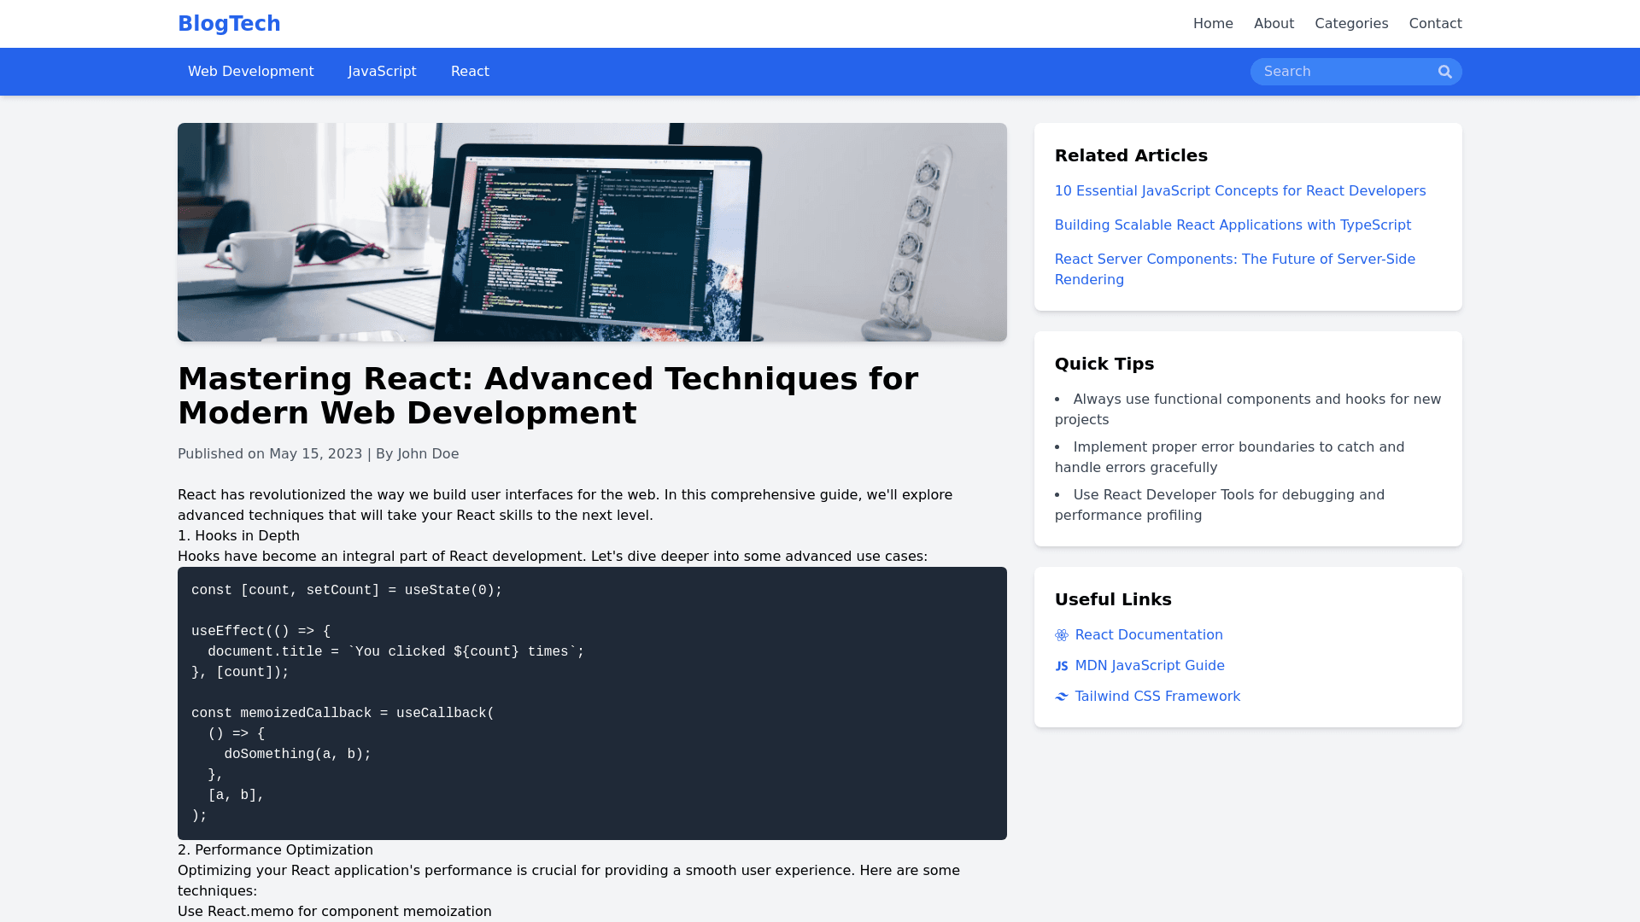Visit the React Documentation link
1640x922 pixels.
(1148, 635)
